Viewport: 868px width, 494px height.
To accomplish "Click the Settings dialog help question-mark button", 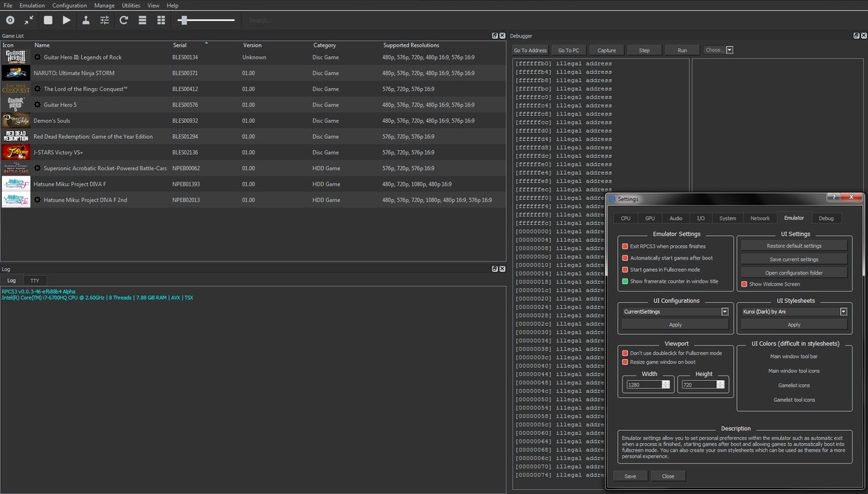I will 834,197.
